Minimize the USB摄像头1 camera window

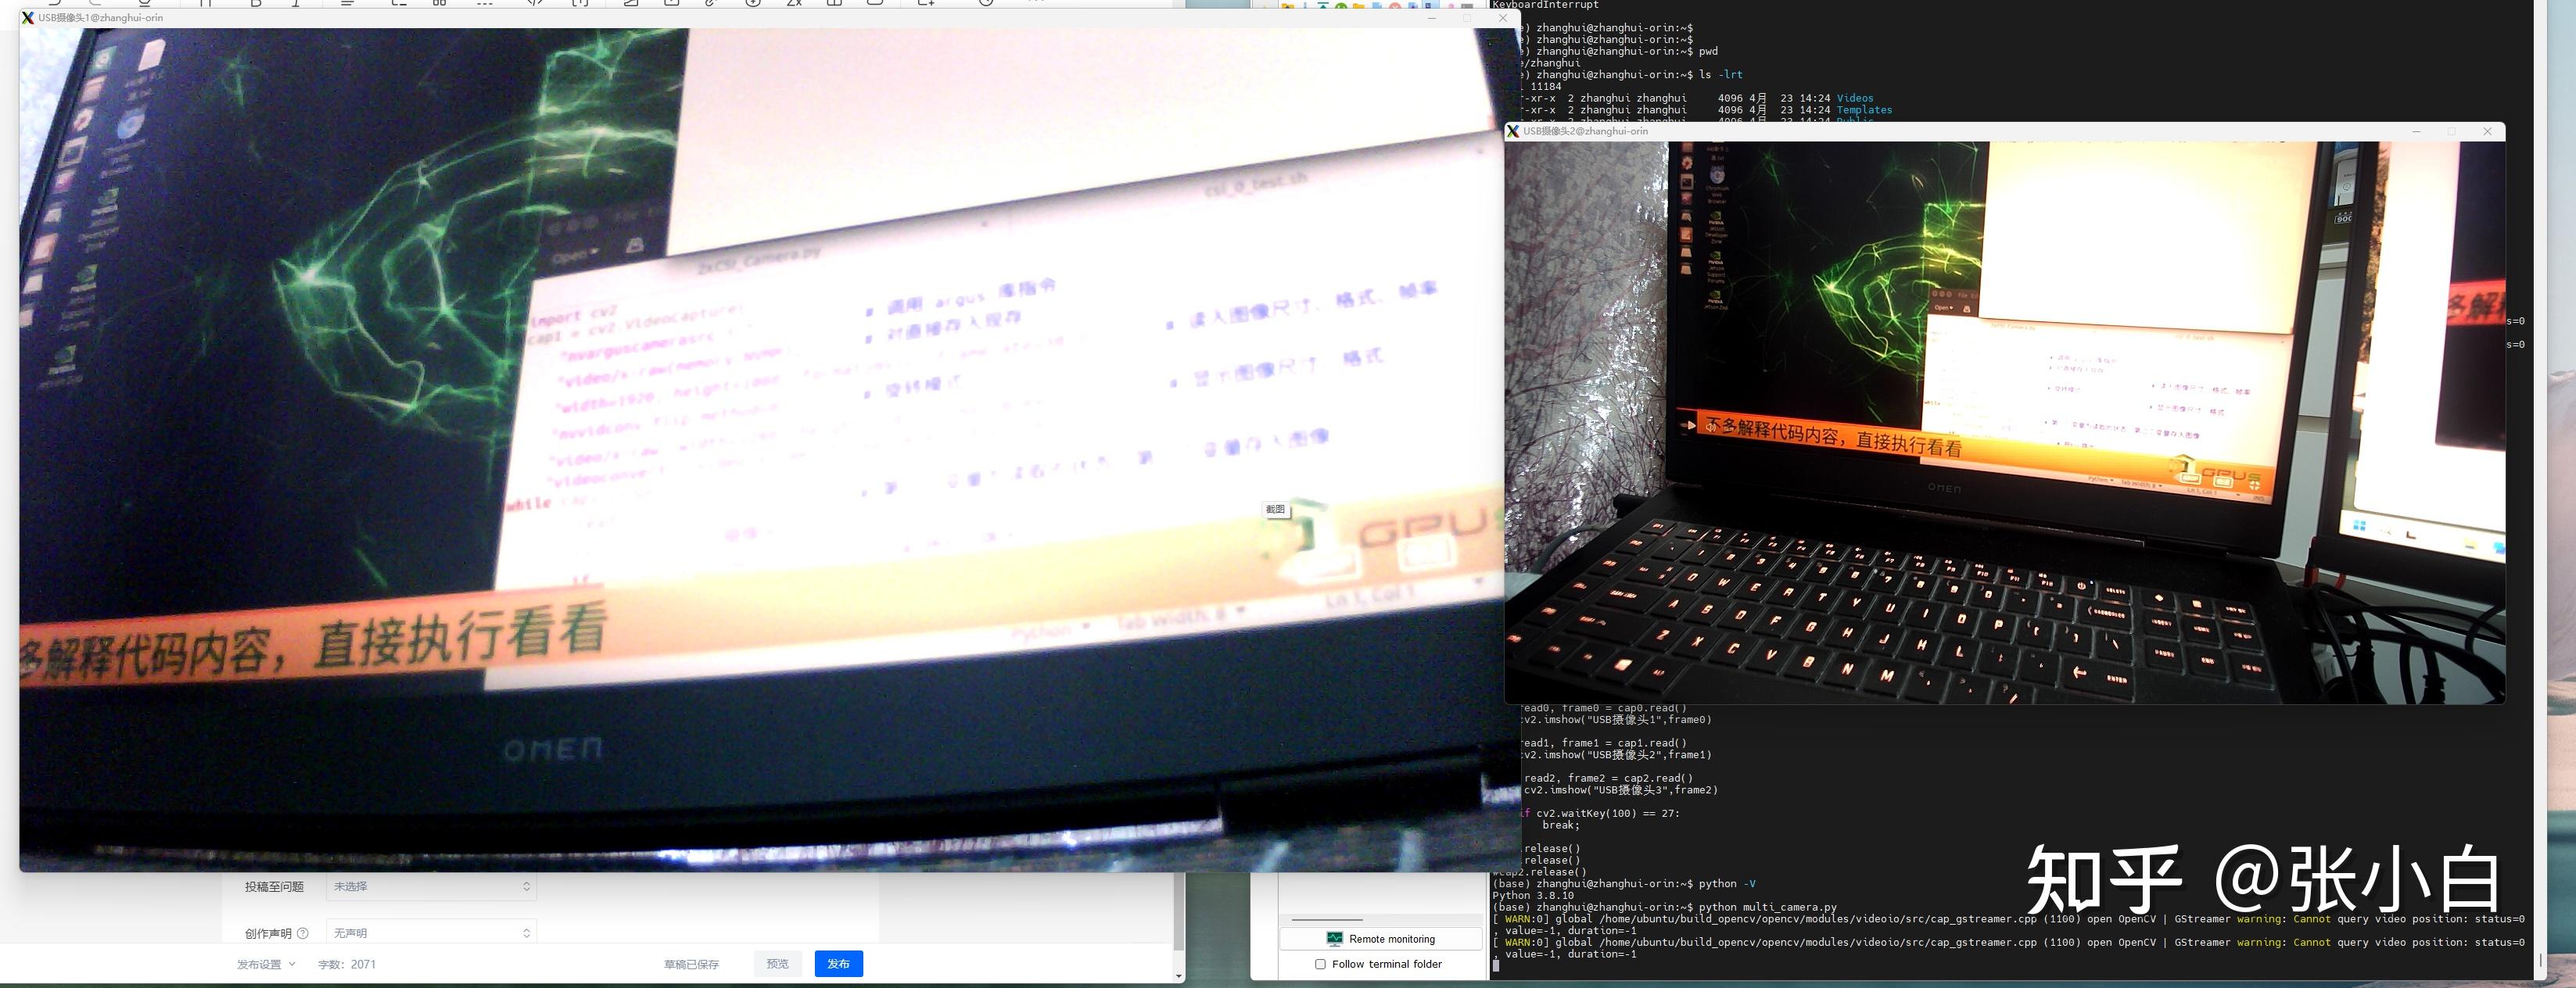(1431, 18)
